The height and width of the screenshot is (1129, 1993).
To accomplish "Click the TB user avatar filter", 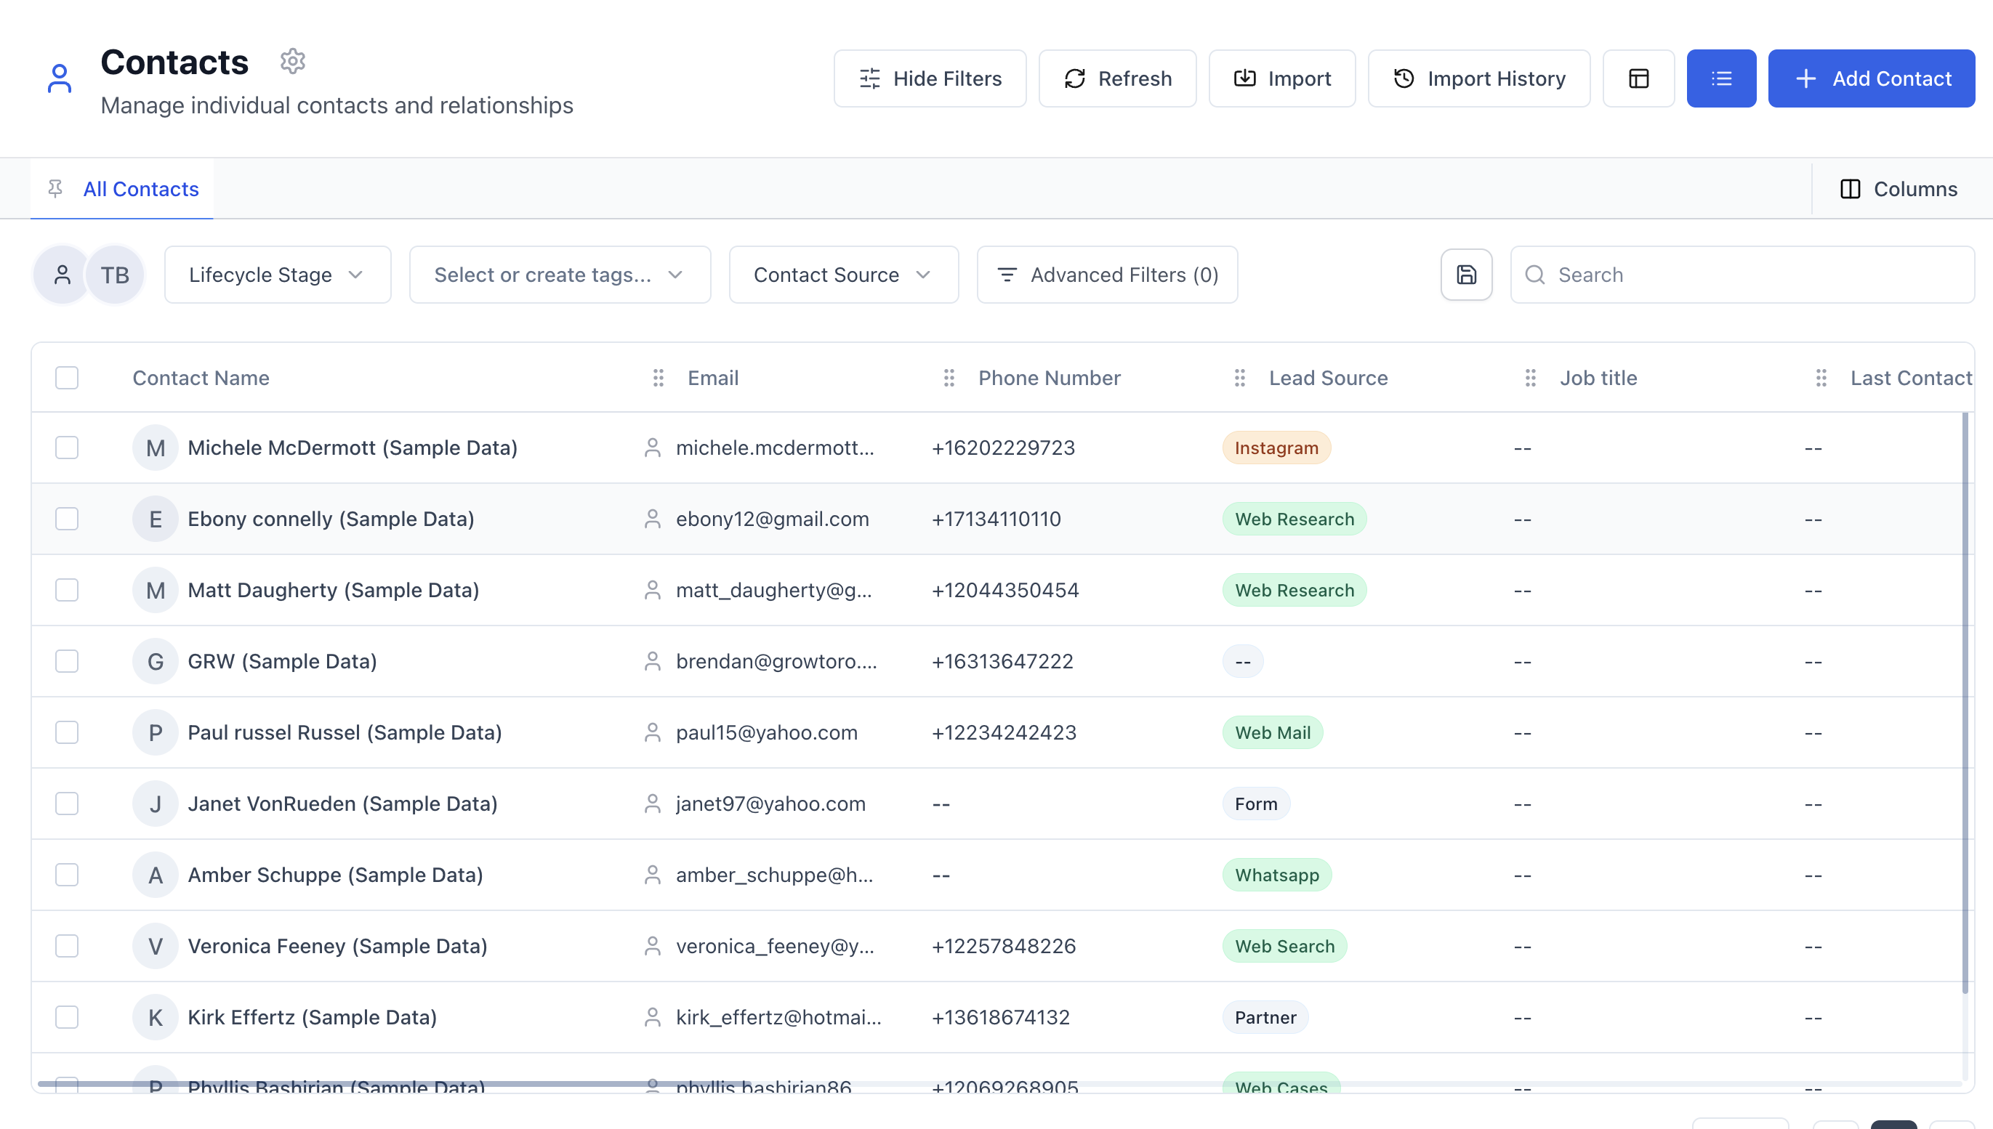I will tap(115, 275).
